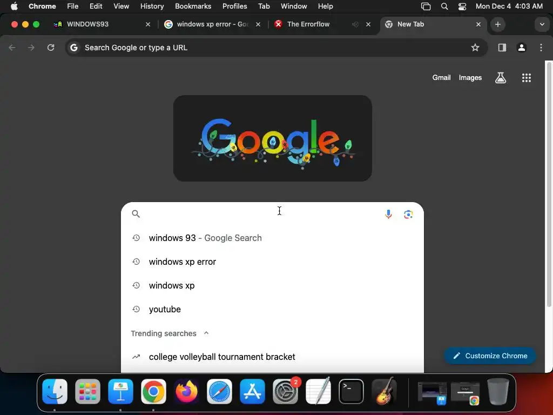The width and height of the screenshot is (553, 415).
Task: Close the windows xp error tab
Action: 258,24
